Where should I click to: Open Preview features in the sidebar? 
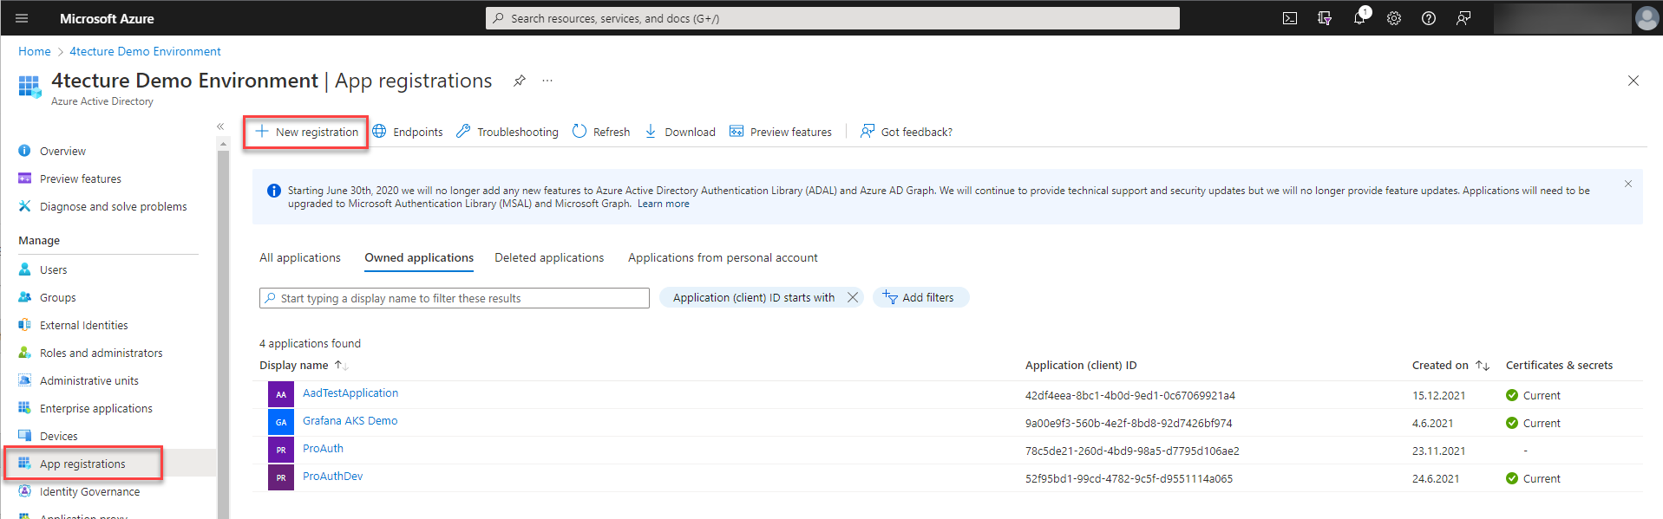pos(80,179)
